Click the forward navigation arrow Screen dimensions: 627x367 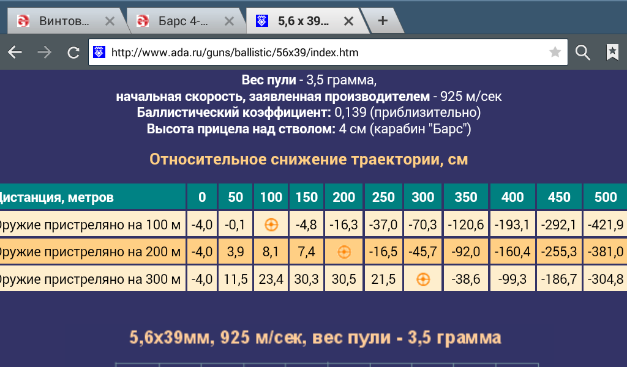pyautogui.click(x=44, y=53)
